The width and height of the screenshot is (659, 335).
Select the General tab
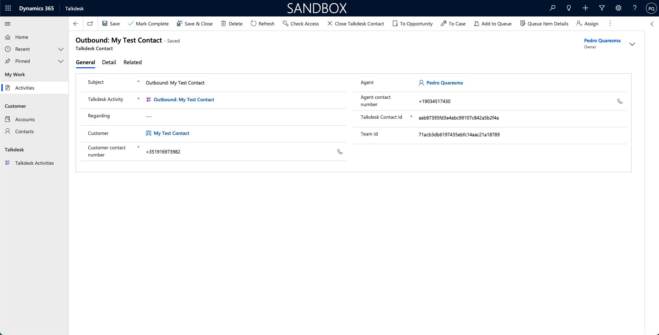click(86, 62)
